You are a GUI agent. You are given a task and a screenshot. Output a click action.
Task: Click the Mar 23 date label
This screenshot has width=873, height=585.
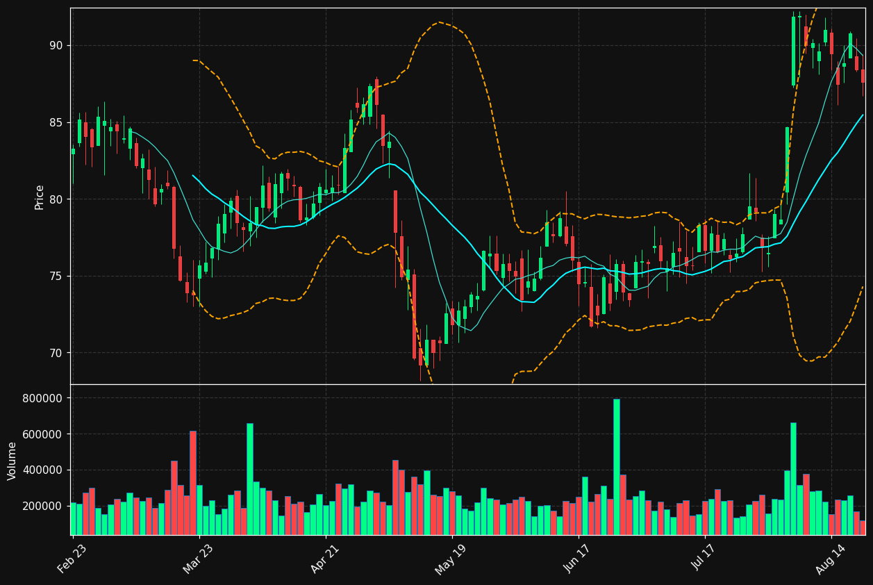tap(199, 557)
